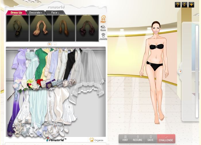
Task: Choose the light blonde wavy hairstyle
Action: 40,28
